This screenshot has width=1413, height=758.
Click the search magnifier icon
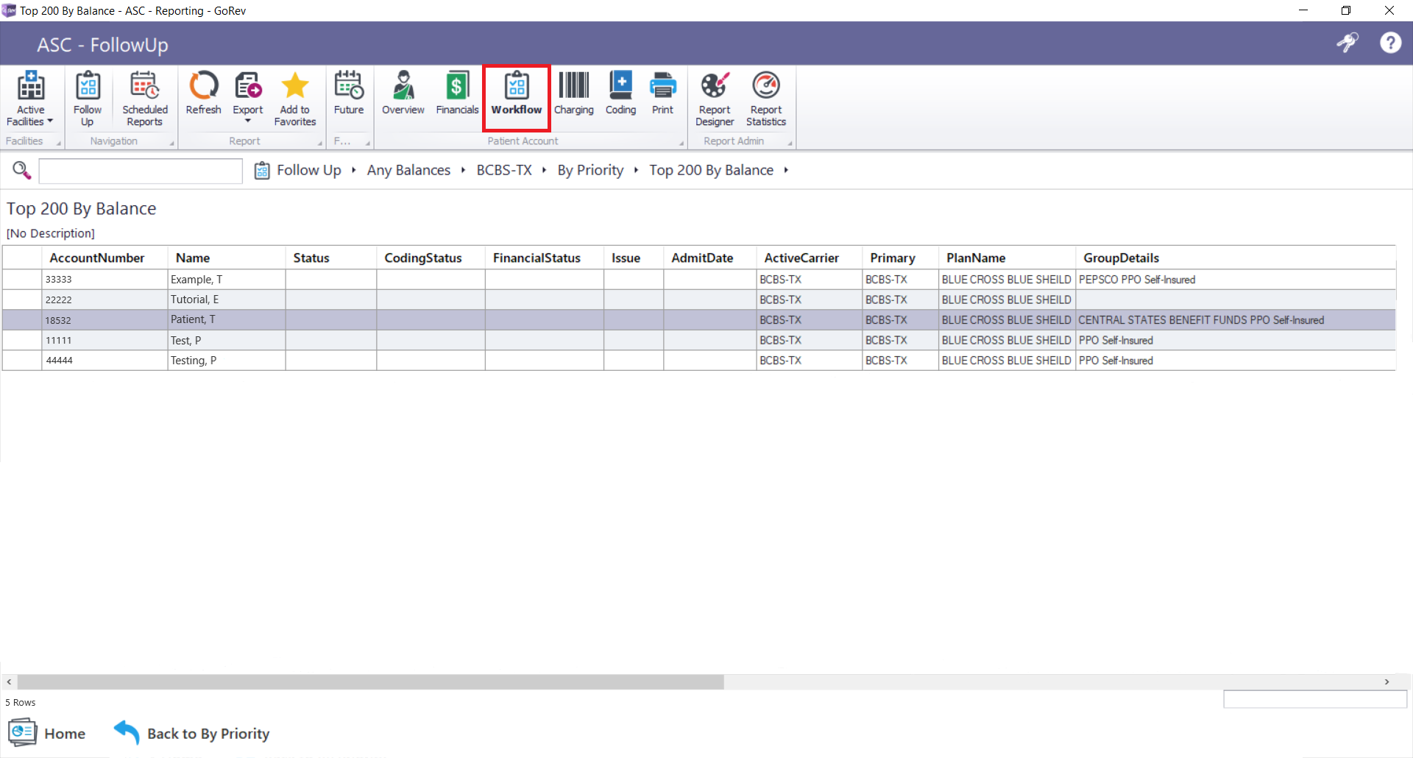pyautogui.click(x=21, y=170)
